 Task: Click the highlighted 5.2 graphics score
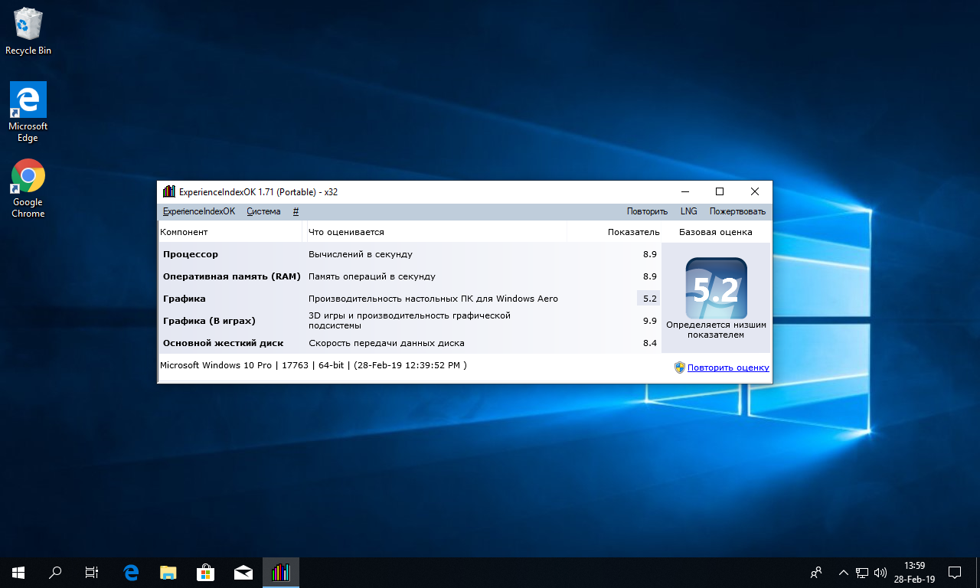[648, 299]
